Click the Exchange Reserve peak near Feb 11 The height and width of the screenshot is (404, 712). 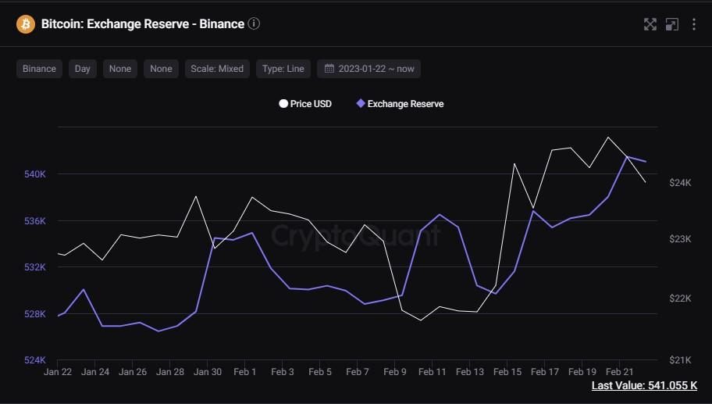coord(440,214)
